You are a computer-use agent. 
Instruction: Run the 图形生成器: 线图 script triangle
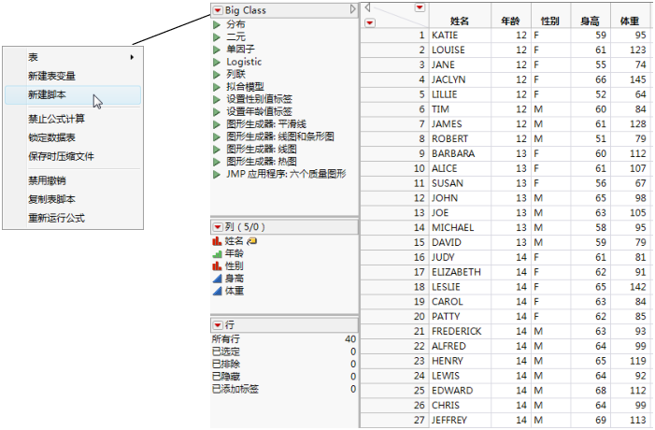tap(217, 150)
